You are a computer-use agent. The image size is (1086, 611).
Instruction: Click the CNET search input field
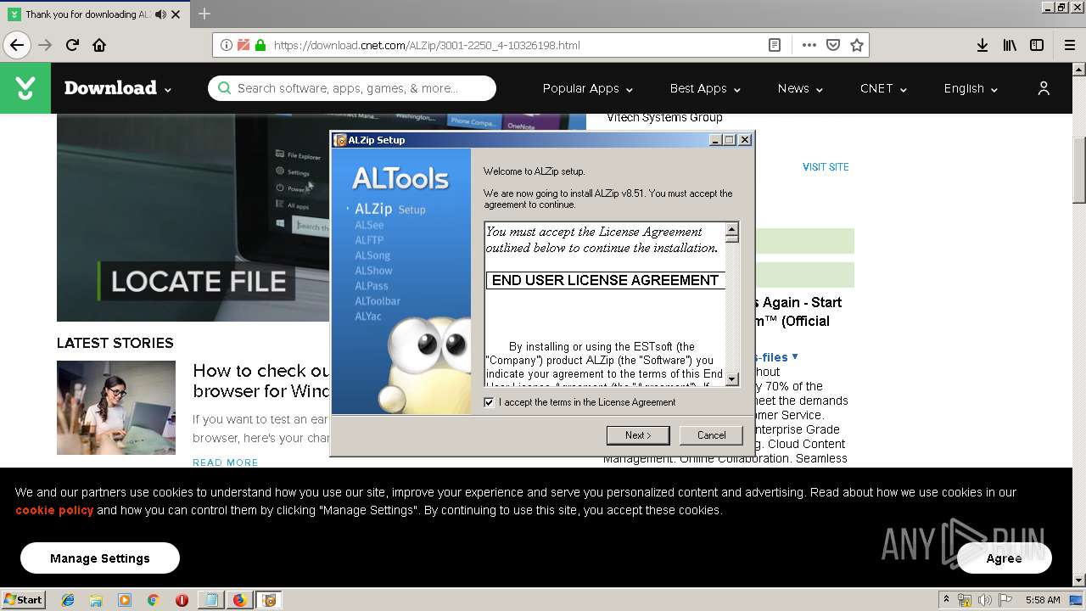[x=352, y=88]
